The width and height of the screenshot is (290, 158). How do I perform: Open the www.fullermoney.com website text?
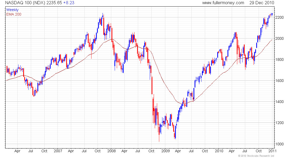223,3
